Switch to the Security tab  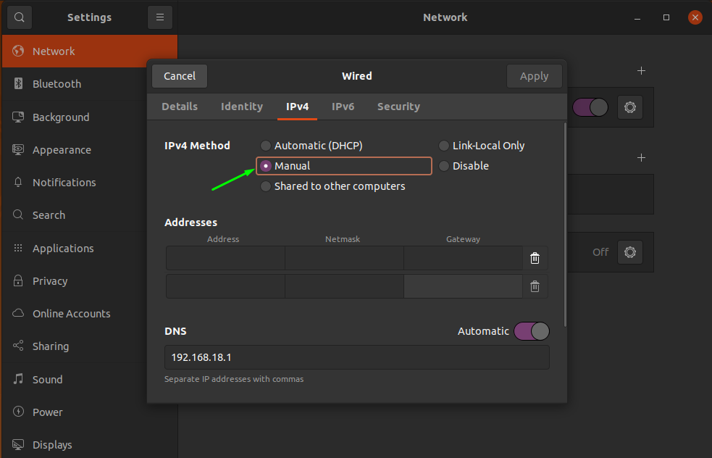click(398, 107)
